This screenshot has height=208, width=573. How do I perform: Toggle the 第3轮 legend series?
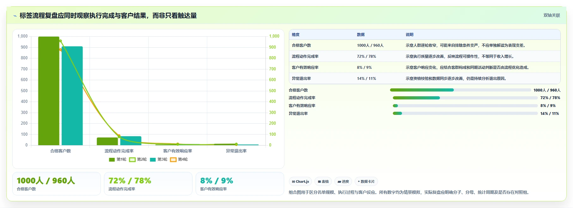point(158,159)
